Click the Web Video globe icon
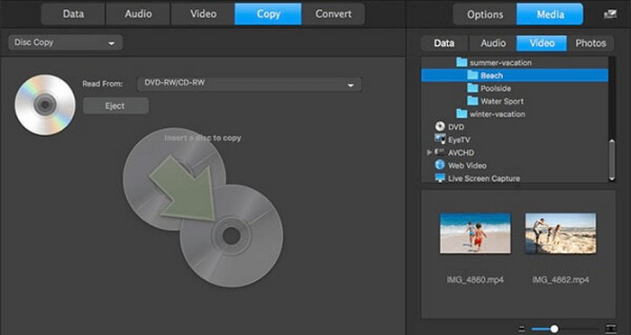The height and width of the screenshot is (335, 631). [x=440, y=165]
